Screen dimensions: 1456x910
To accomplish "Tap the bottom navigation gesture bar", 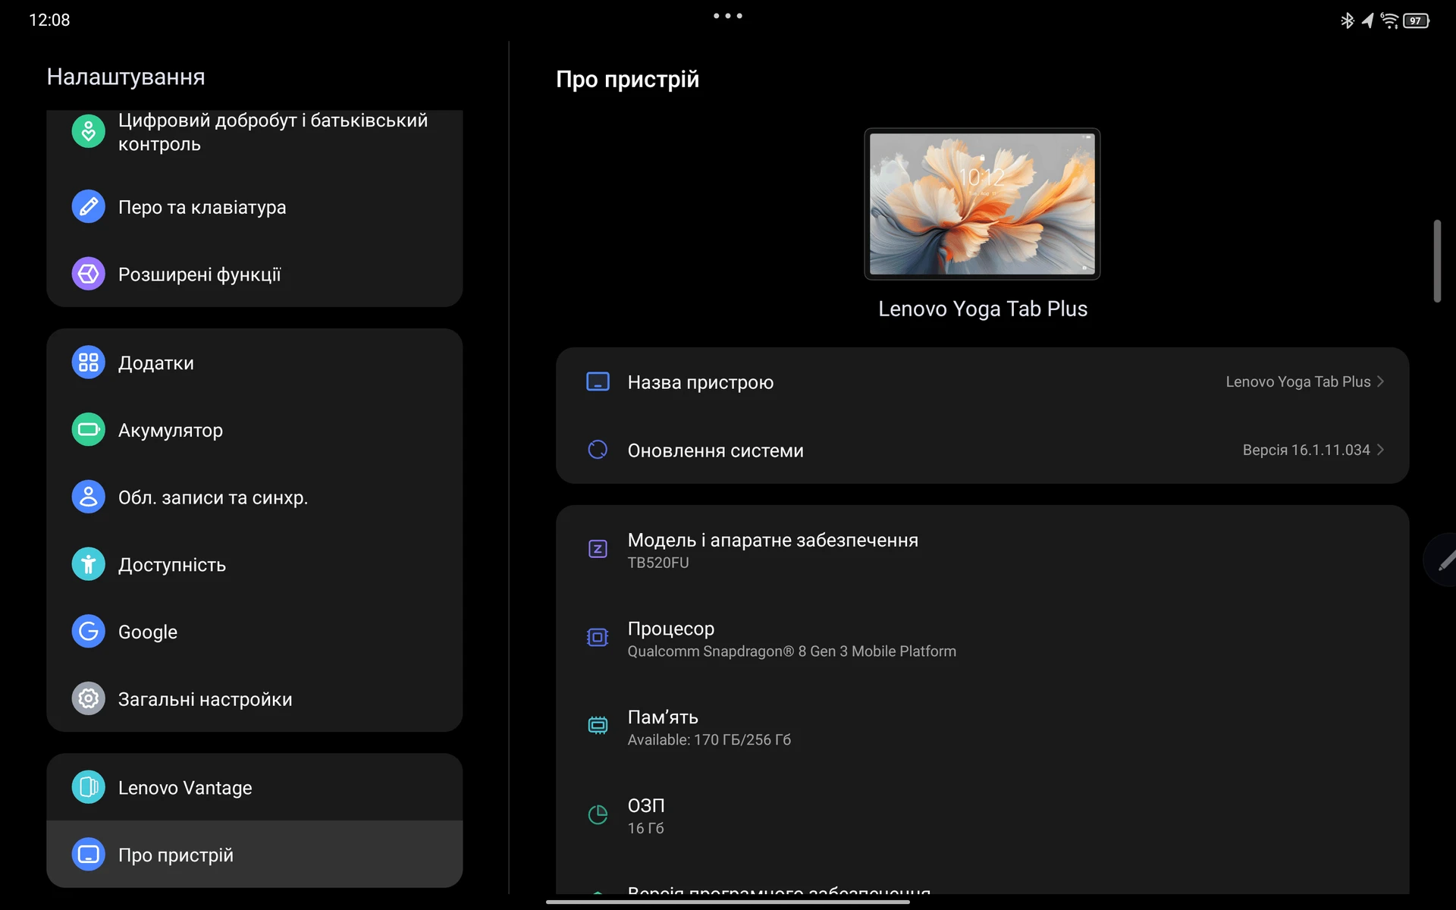I will (728, 902).
